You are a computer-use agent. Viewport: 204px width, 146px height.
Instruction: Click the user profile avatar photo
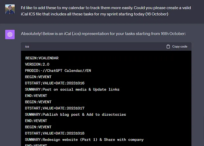point(10,9)
